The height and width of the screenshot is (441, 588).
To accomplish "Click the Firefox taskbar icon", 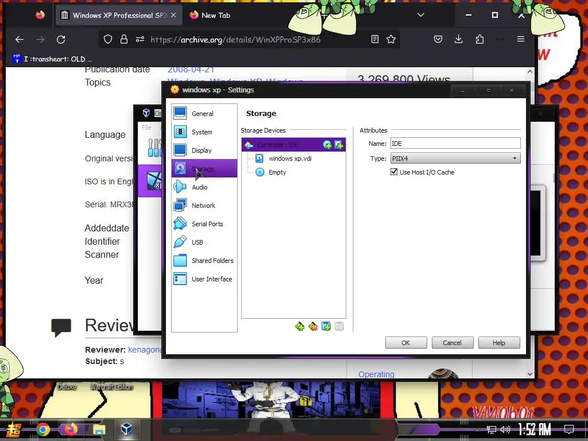I will pos(70,429).
